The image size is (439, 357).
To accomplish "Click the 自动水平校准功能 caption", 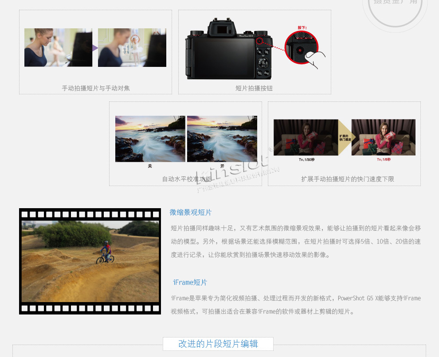I will (x=186, y=179).
